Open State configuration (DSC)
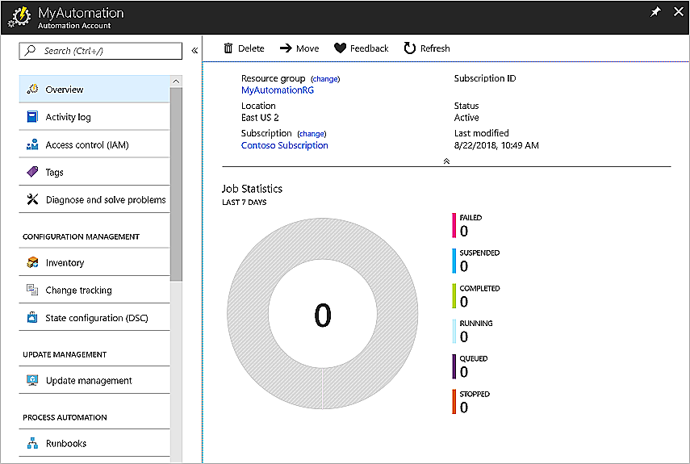This screenshot has width=690, height=464. [x=96, y=318]
